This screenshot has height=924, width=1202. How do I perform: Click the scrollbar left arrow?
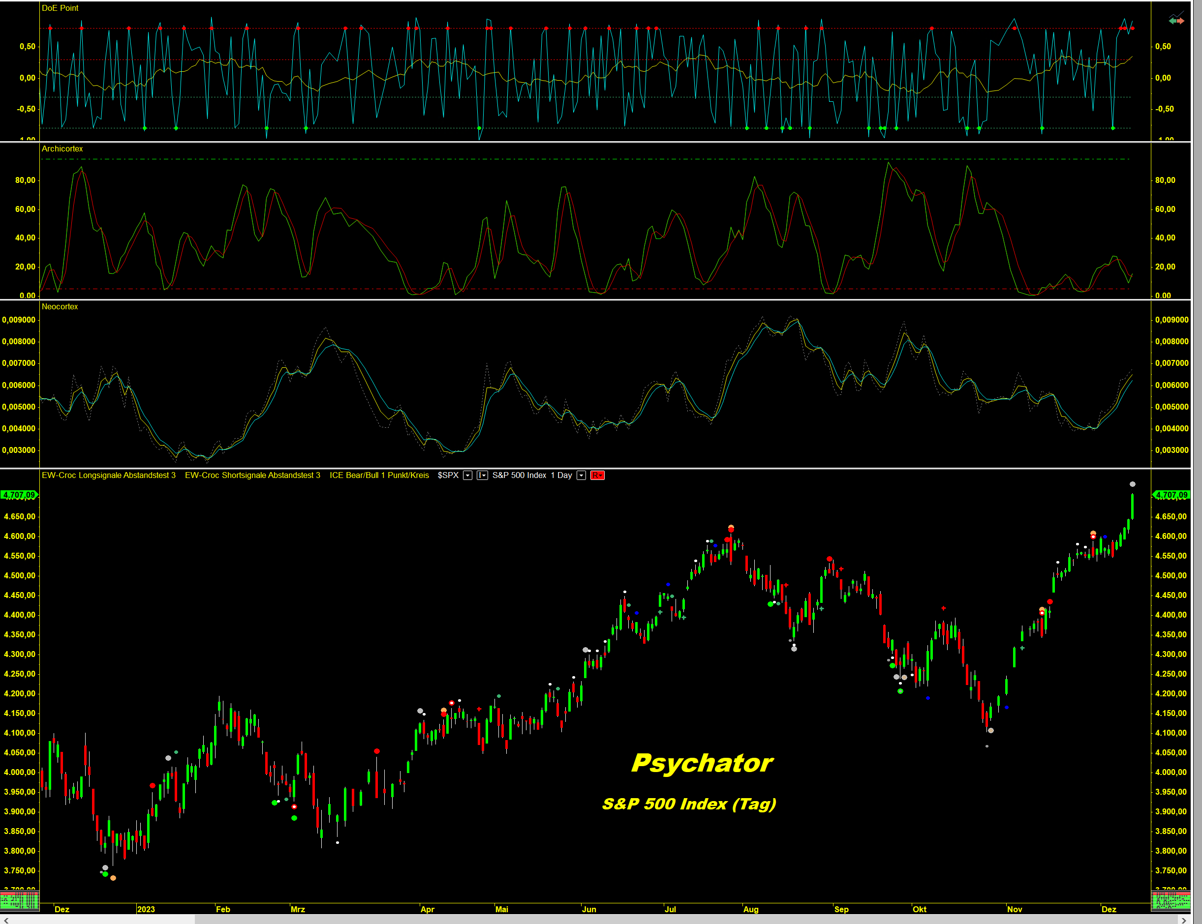coord(6,920)
